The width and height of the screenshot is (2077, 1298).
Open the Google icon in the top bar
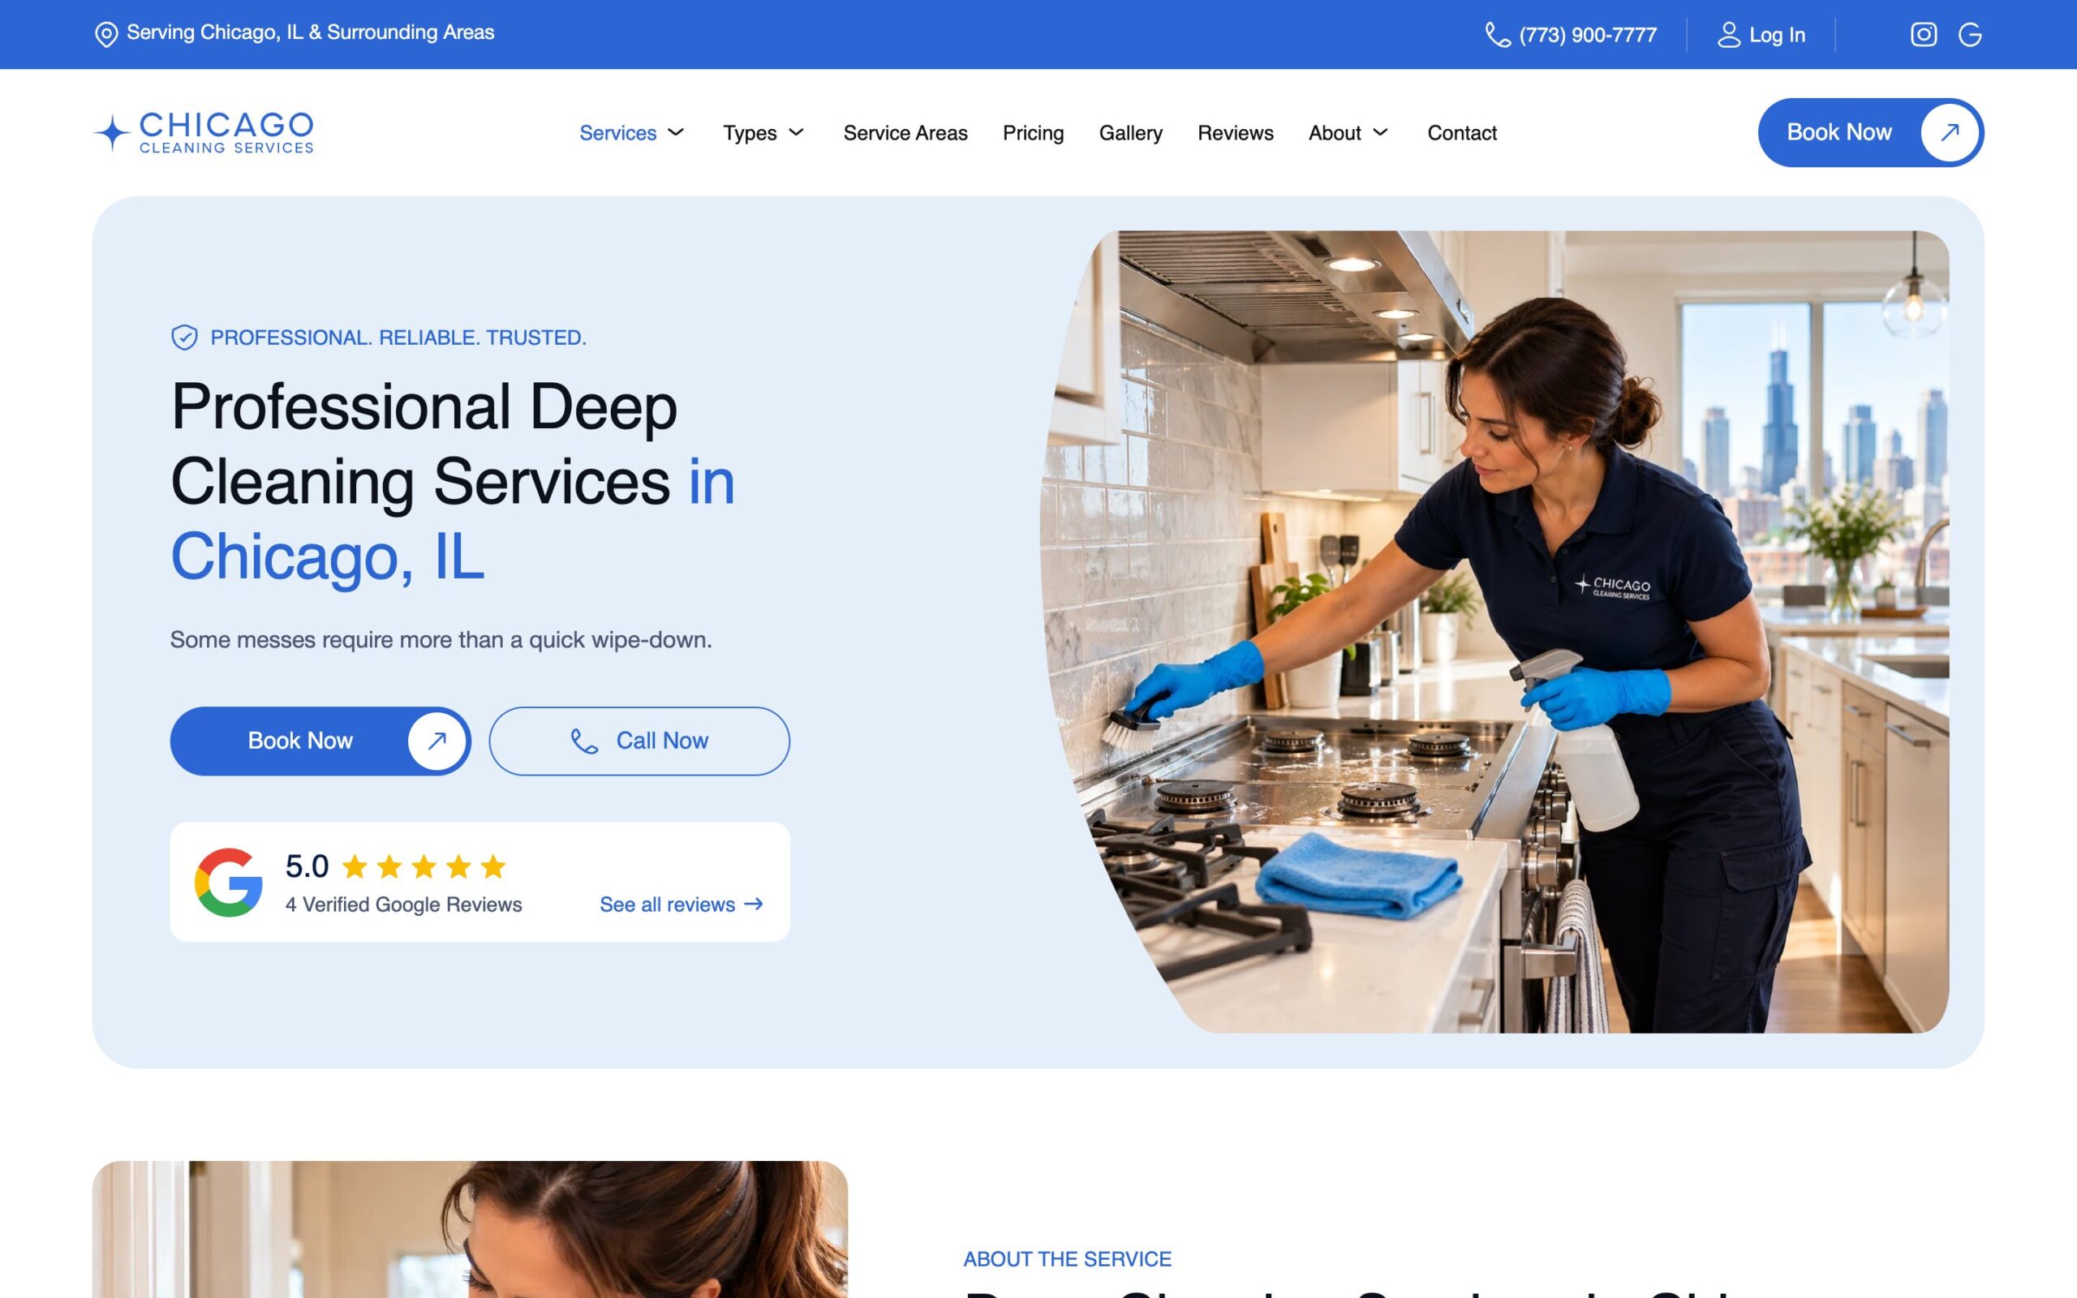coord(1970,34)
